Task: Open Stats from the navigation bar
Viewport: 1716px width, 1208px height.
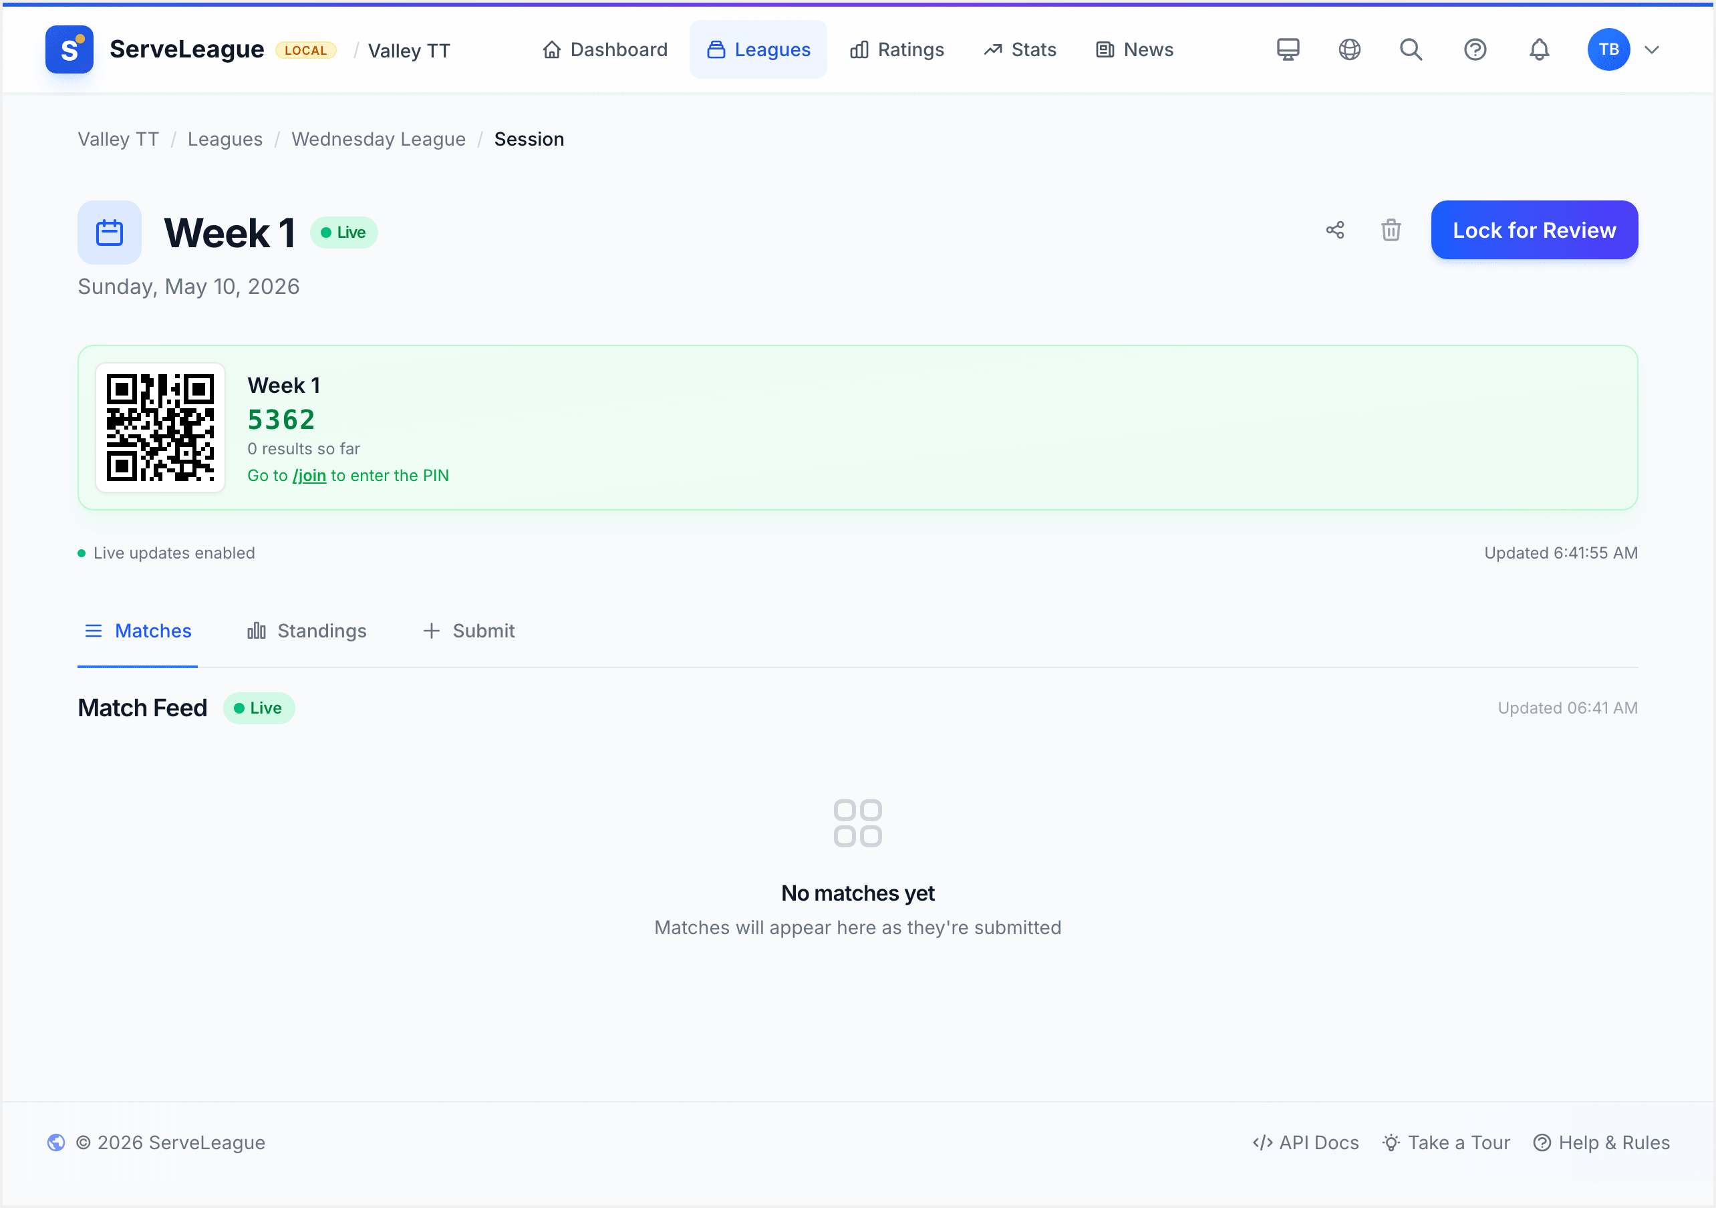Action: [1020, 49]
